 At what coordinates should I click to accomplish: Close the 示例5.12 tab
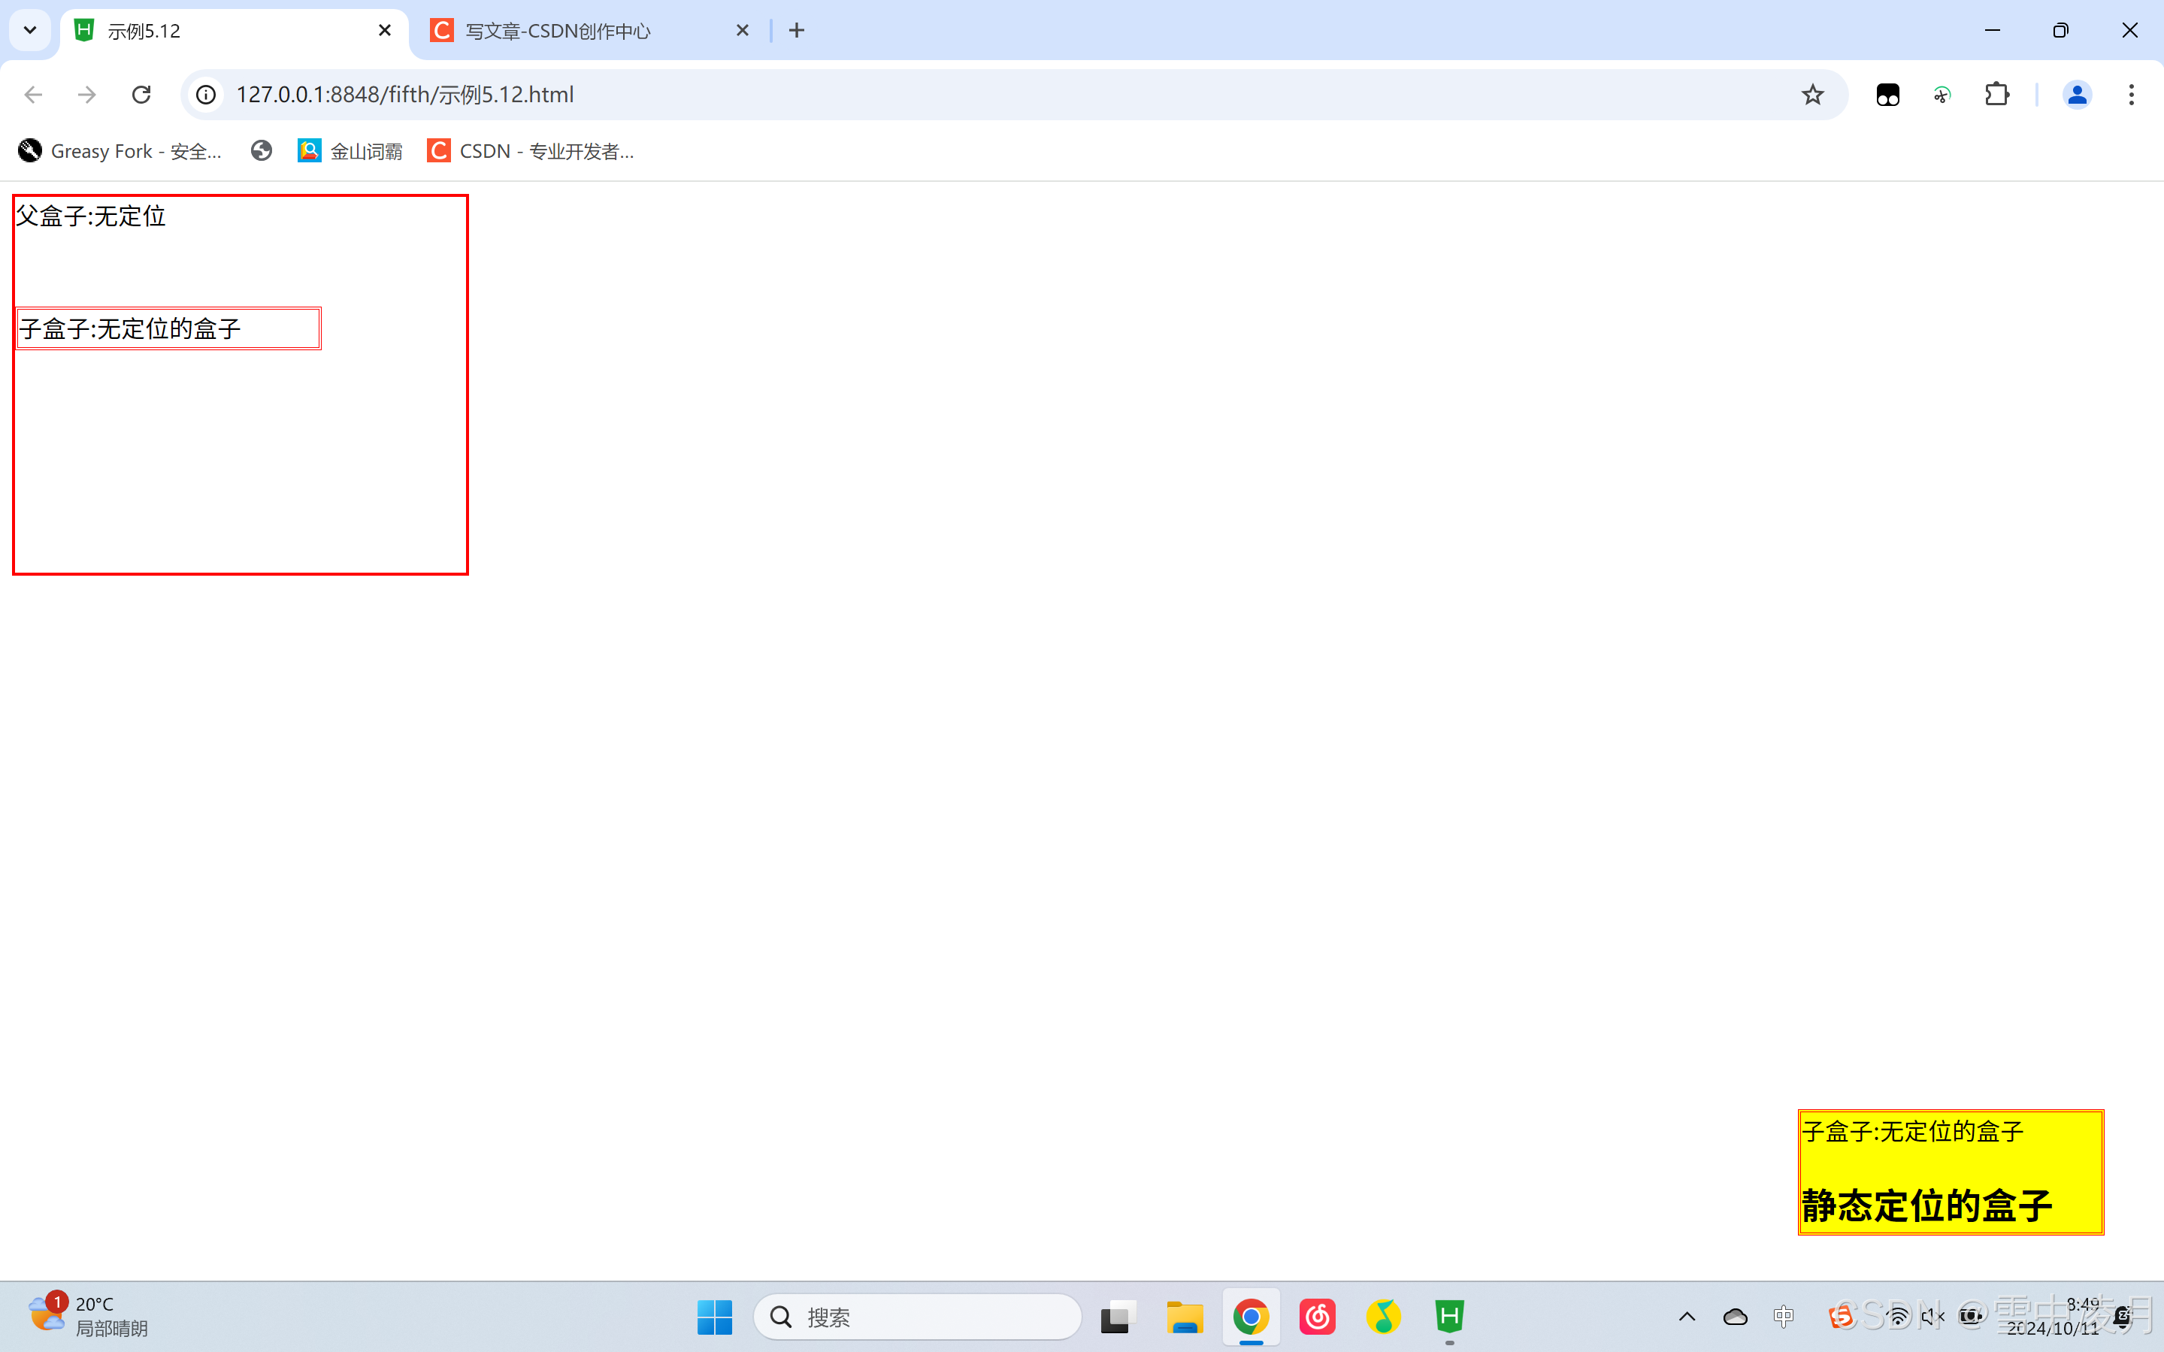(385, 30)
